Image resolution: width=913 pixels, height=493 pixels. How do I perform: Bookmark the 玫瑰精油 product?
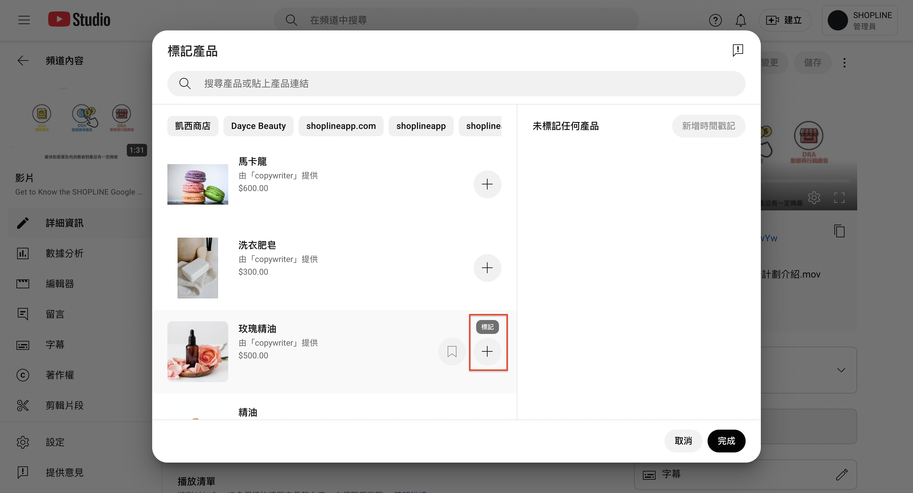[452, 351]
